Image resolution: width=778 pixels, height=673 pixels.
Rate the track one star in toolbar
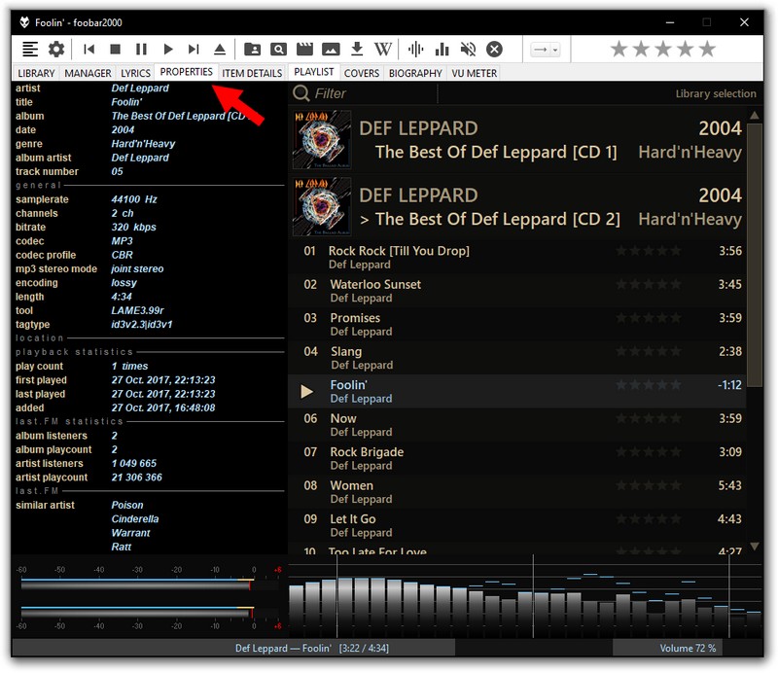(619, 49)
